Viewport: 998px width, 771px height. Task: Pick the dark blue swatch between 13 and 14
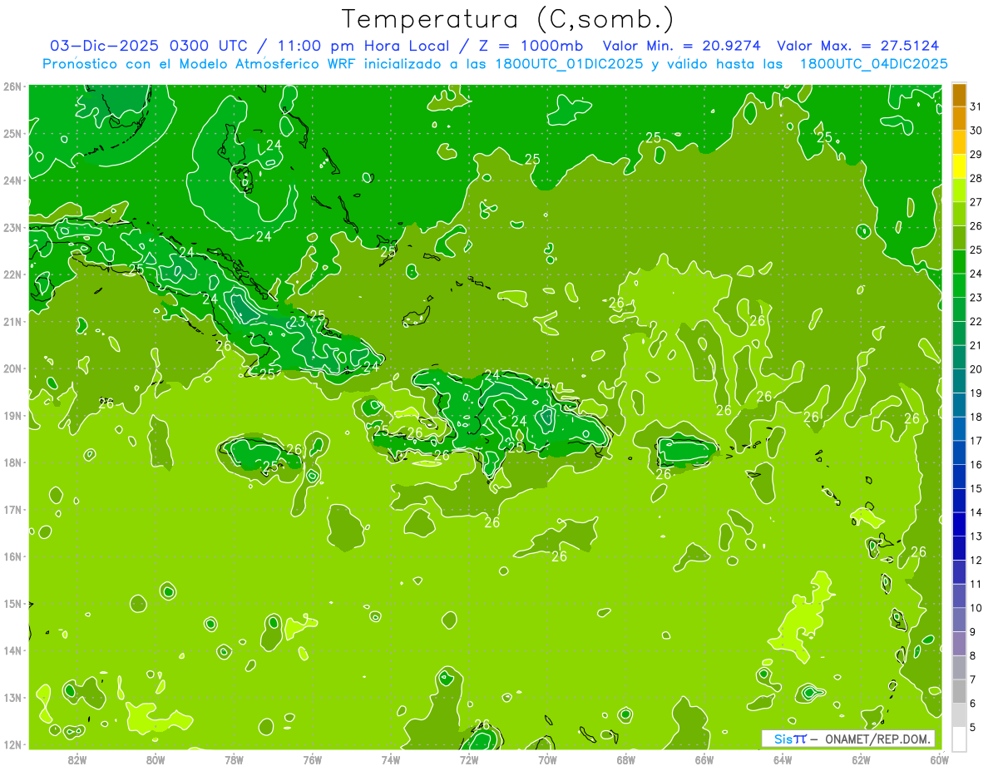pyautogui.click(x=959, y=524)
